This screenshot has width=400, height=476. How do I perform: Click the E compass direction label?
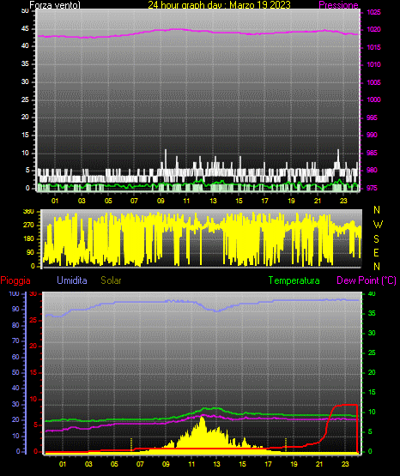(x=376, y=253)
